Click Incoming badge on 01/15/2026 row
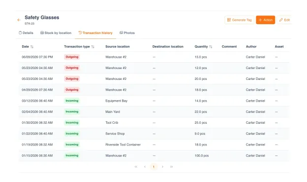Screen dimensions: 307x182 click(72, 155)
